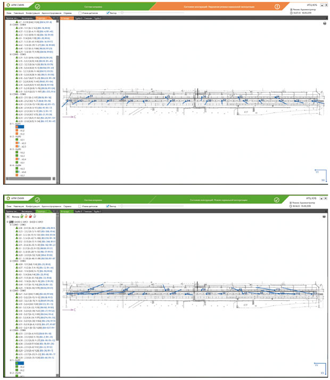Click the orange exclamation warning icon in upper window
330x380 pixels.
277,7
